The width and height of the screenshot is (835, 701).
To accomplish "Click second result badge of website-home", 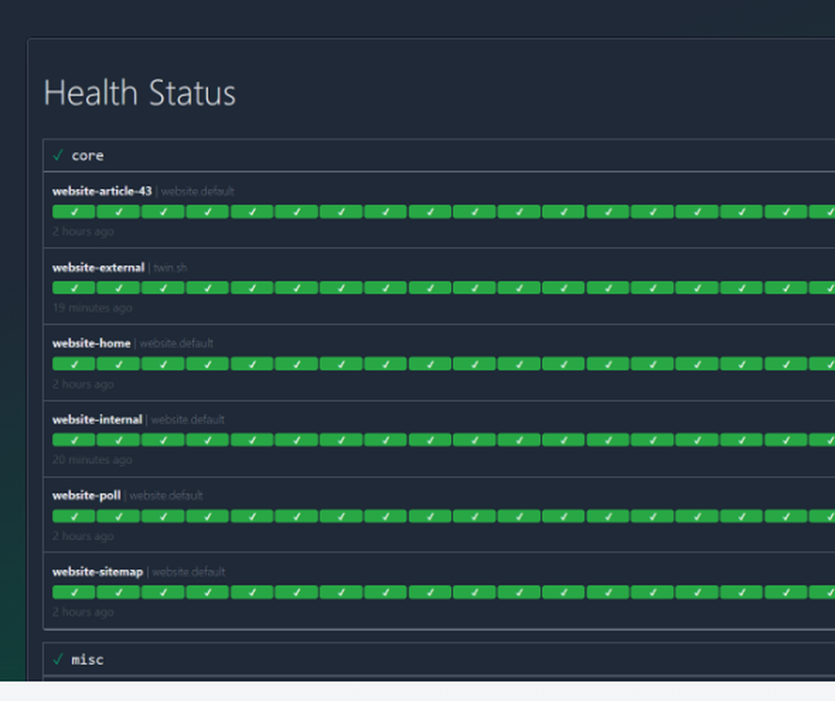I will click(119, 364).
